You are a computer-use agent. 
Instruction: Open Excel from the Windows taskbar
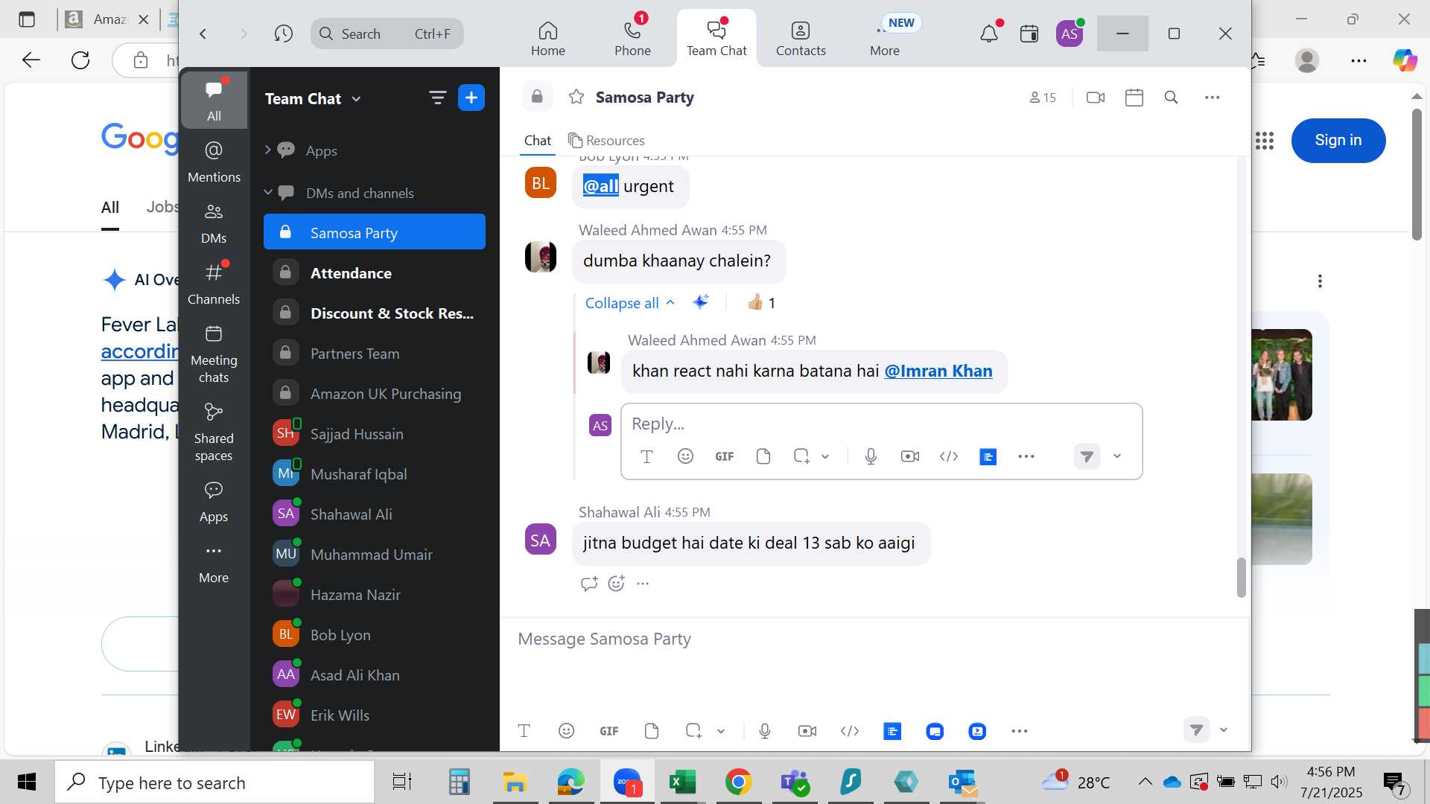(682, 782)
